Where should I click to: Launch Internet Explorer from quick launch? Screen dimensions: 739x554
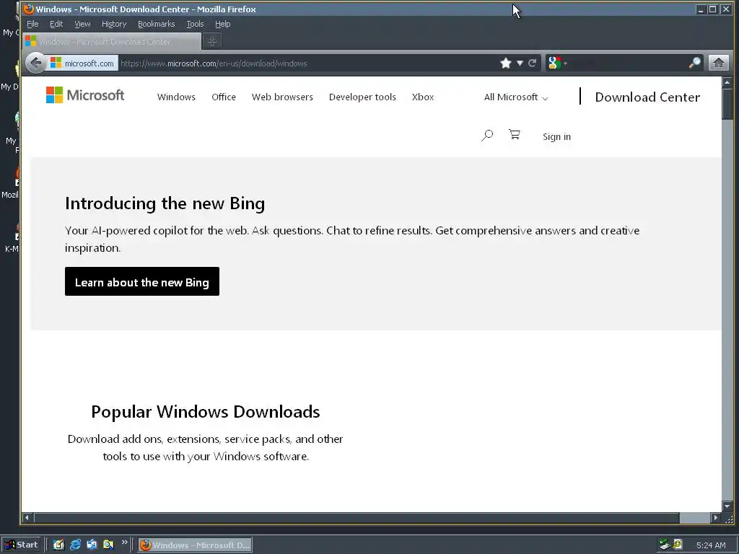75,545
